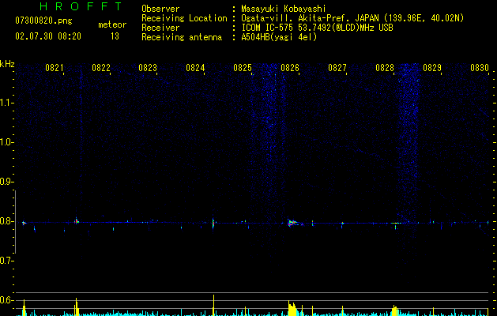The image size is (497, 316).
Task: Click the 0829 time marker
Action: click(432, 68)
